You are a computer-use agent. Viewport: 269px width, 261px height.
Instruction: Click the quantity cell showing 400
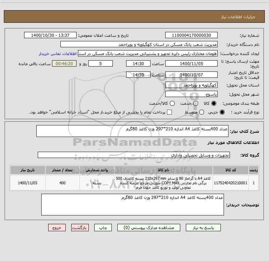(62, 183)
